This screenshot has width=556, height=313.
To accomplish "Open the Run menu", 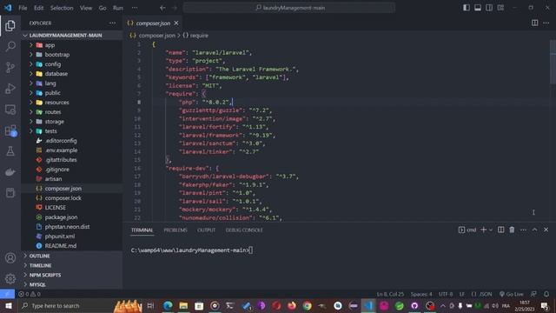I will tap(118, 8).
